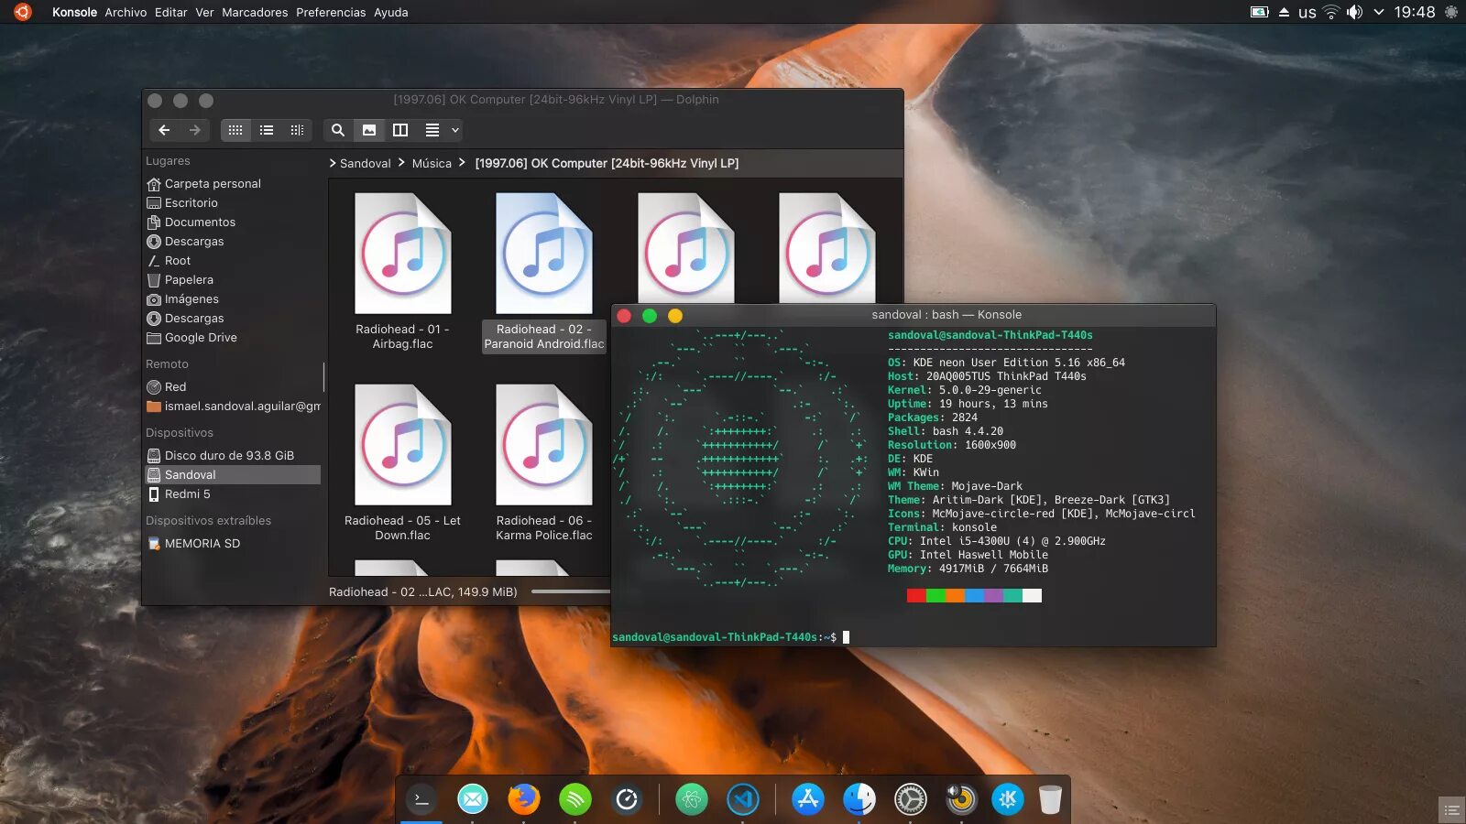Open the Ver menu
The width and height of the screenshot is (1466, 824).
(205, 12)
